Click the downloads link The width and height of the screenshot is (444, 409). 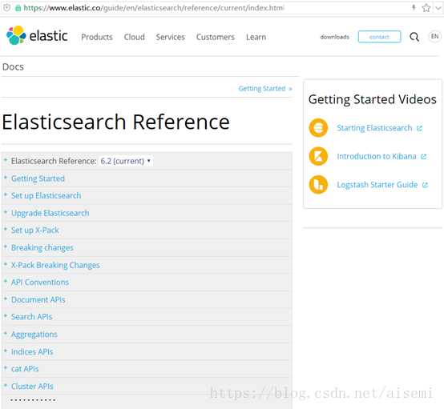click(335, 37)
